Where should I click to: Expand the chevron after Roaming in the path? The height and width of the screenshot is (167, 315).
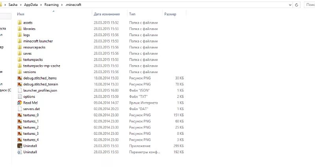(62, 5)
